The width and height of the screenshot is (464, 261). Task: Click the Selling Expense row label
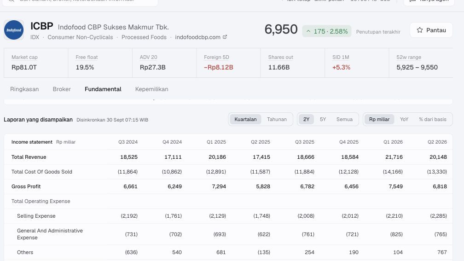[x=36, y=216]
